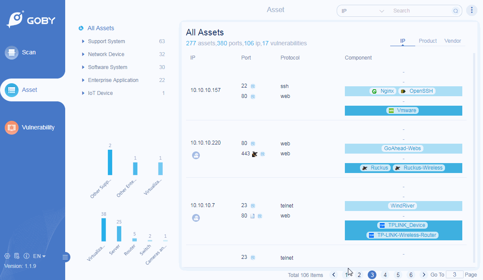Switch to the Vendor tab

coord(452,41)
